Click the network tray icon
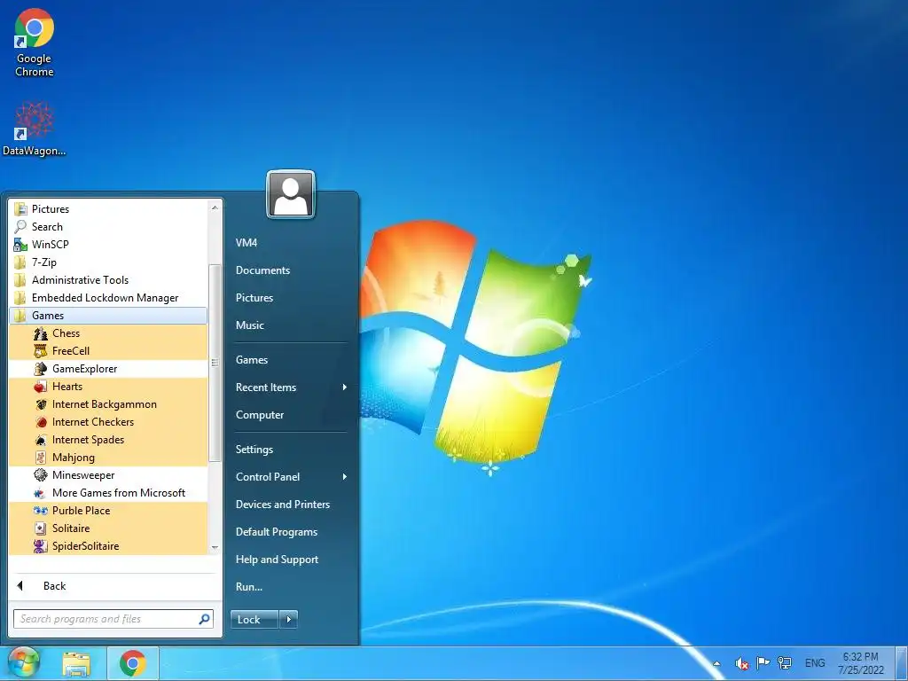 [x=785, y=663]
